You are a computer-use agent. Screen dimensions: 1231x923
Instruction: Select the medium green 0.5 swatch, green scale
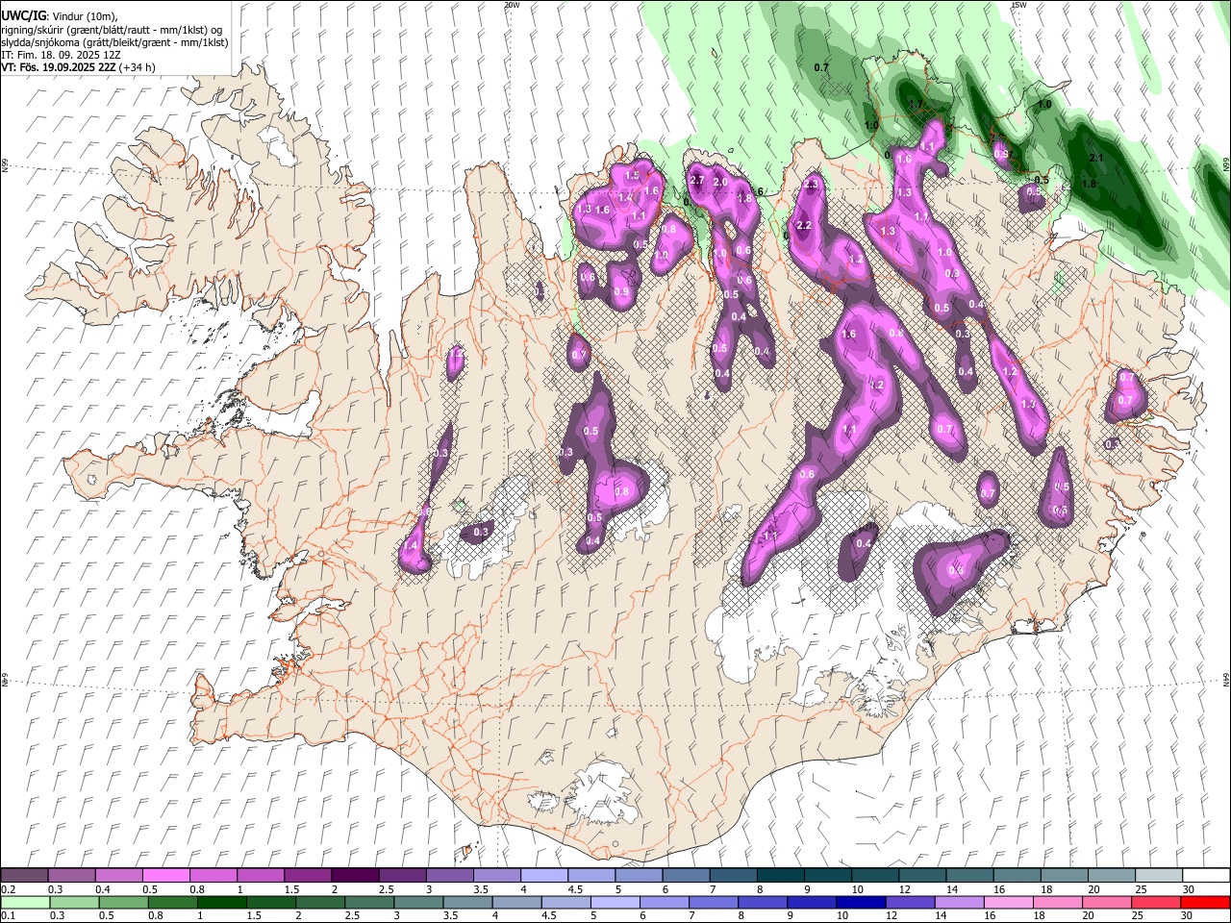123,902
